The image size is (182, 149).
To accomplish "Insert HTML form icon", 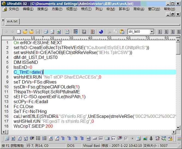I will [x=88, y=138].
